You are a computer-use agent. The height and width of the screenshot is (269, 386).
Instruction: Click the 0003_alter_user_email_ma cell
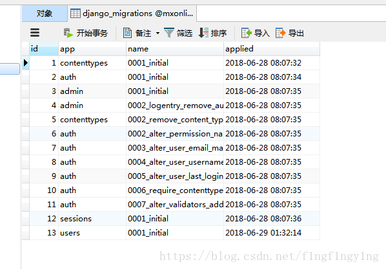tap(175, 148)
